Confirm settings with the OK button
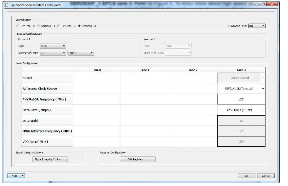 pos(246,175)
